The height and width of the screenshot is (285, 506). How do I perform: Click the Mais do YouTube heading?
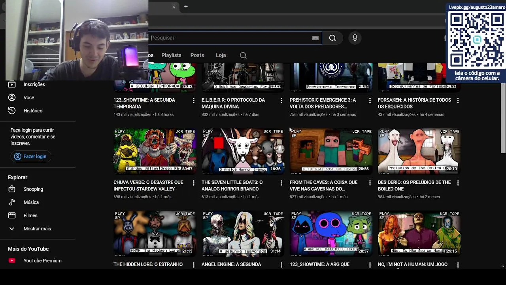(x=28, y=249)
